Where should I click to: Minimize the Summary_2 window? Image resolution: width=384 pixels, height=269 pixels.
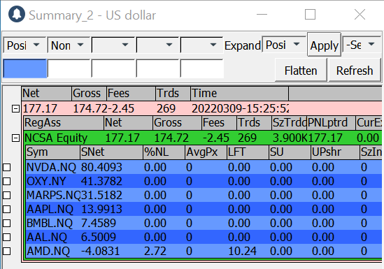pyautogui.click(x=262, y=14)
